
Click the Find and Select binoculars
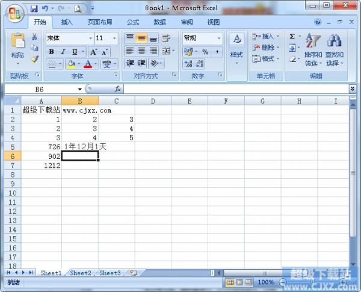pos(334,49)
